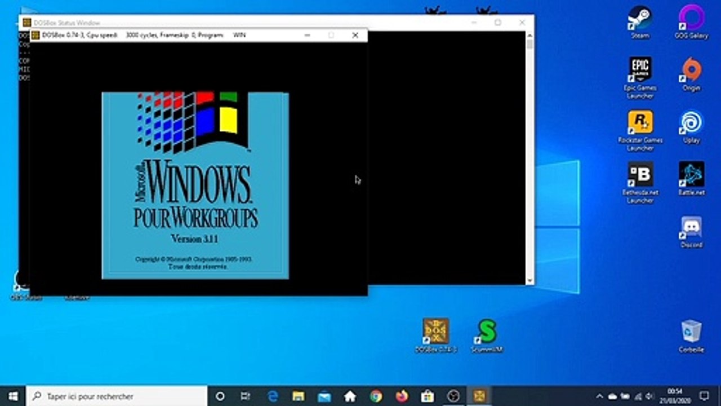Viewport: 721px width, 406px height.
Task: Click the Status Window title bar icon
Action: (x=26, y=23)
